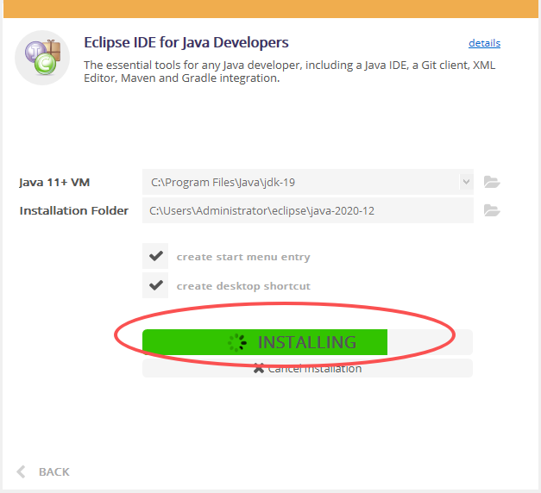
Task: Click the 'Eclipse IDE for Java Developers' title
Action: point(186,43)
